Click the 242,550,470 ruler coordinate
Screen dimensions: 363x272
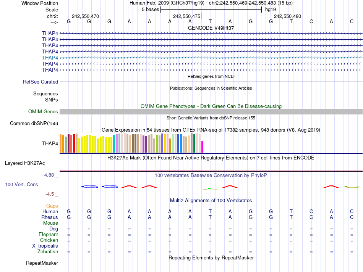point(86,16)
